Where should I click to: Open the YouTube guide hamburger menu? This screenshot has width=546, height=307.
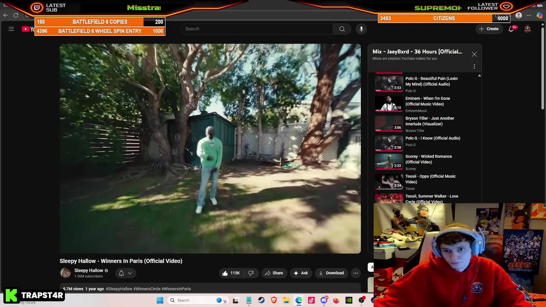click(x=12, y=29)
